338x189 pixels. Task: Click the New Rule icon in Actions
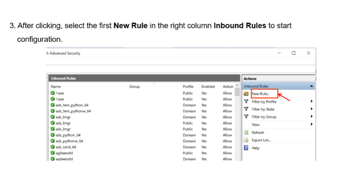pos(246,94)
